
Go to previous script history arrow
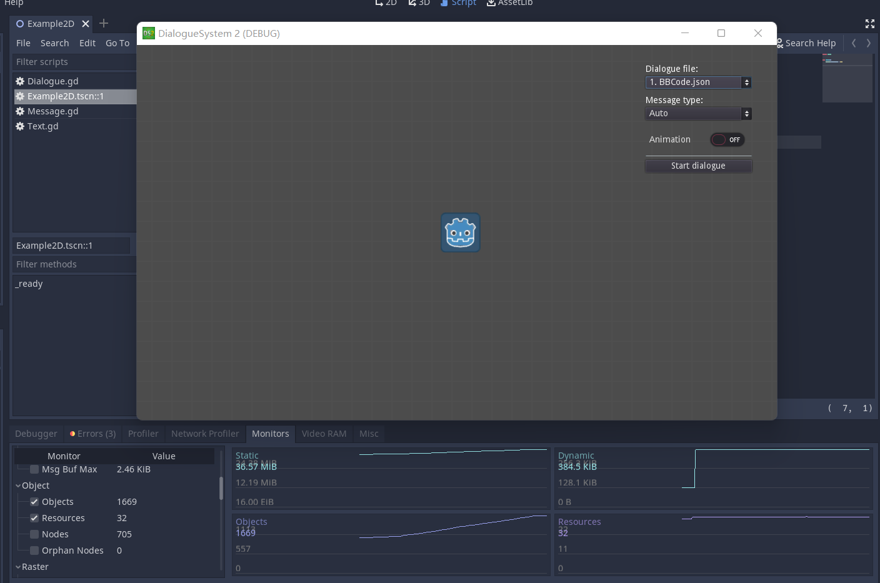[x=854, y=43]
